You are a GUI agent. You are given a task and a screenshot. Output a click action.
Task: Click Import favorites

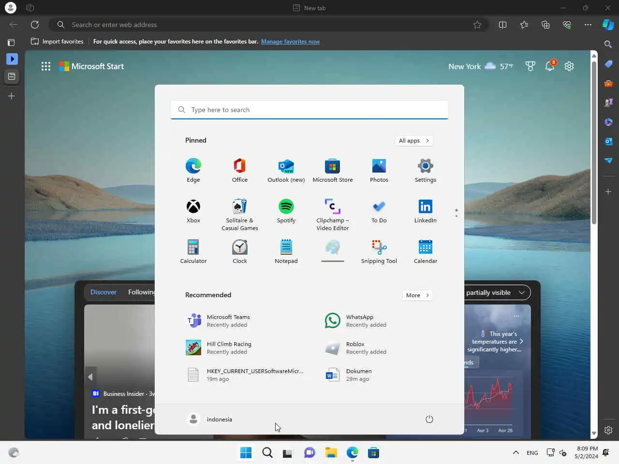tap(57, 42)
